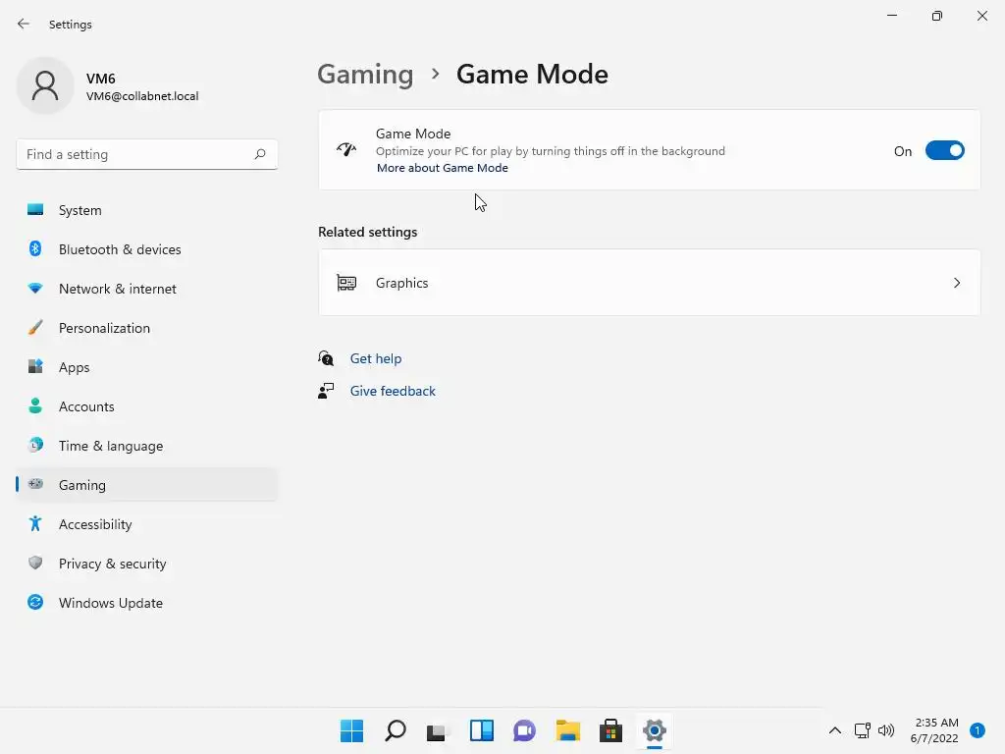Click the Get help headset icon
The width and height of the screenshot is (1005, 754).
[x=326, y=357]
